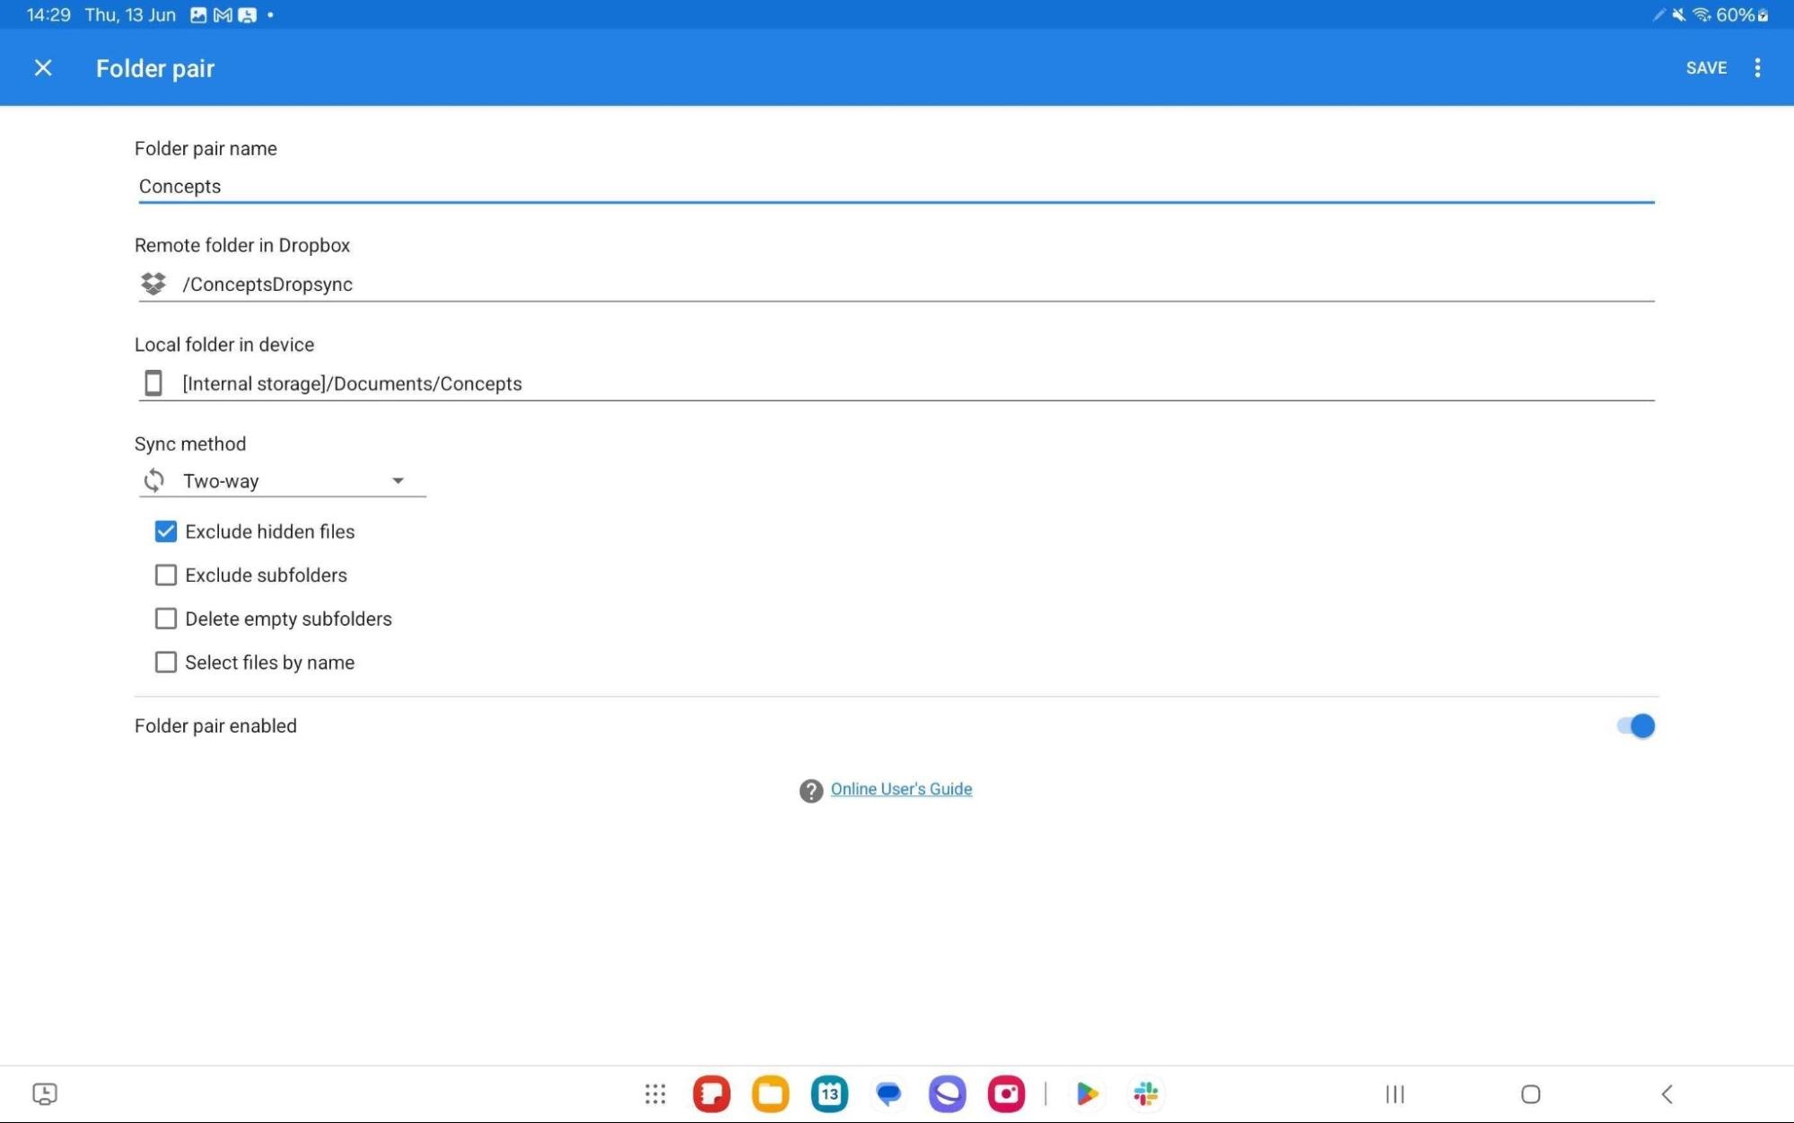Click the Folder pair enabled text

tap(215, 725)
